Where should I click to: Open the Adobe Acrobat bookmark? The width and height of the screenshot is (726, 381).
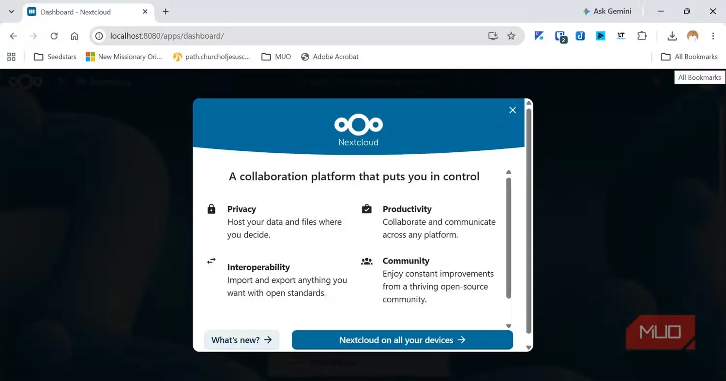tap(330, 57)
